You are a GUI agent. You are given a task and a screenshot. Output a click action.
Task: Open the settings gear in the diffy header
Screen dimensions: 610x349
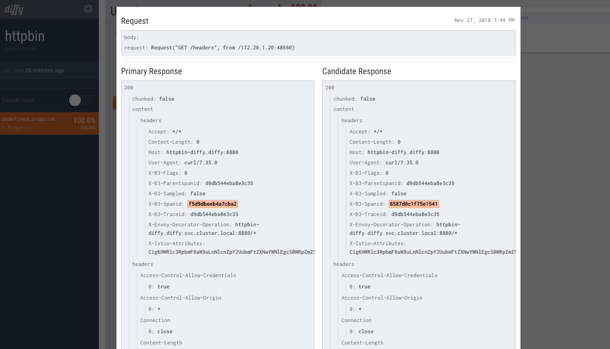[x=88, y=9]
